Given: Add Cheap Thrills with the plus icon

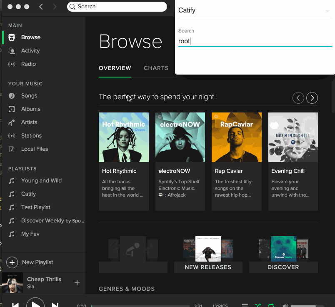Looking at the screenshot, I should 77,283.
